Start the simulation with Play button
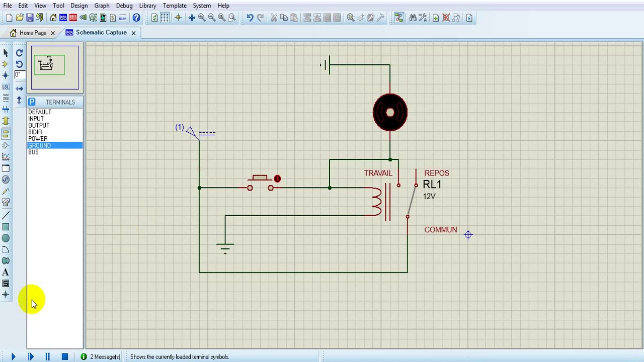The height and width of the screenshot is (362, 644). click(13, 356)
